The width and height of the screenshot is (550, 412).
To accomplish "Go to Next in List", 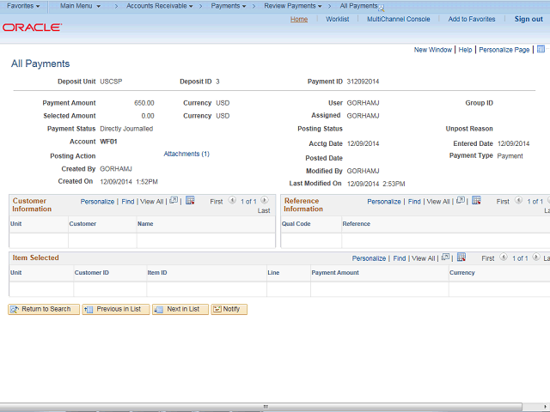I will (180, 309).
